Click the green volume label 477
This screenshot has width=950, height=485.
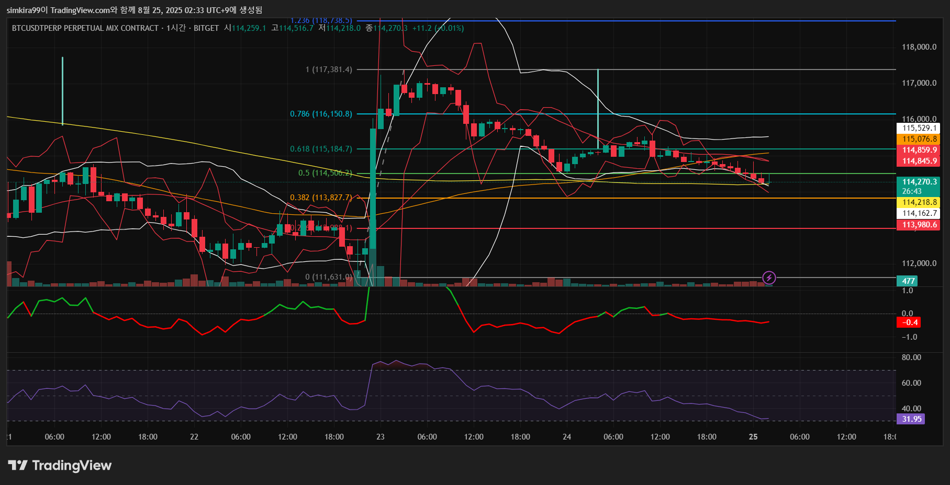tap(908, 281)
